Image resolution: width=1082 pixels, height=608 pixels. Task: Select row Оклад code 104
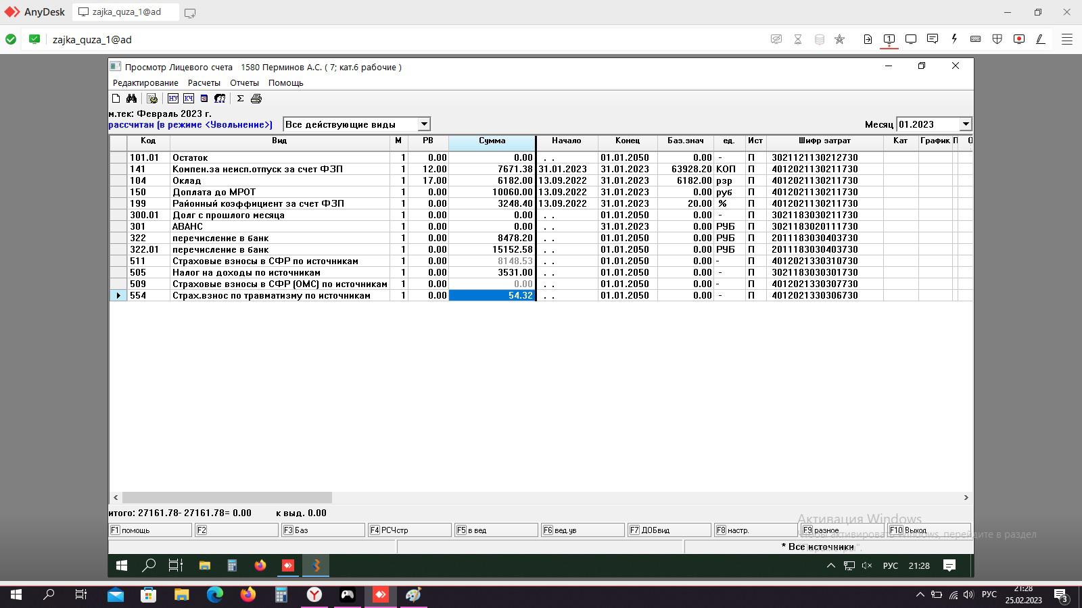click(x=540, y=180)
